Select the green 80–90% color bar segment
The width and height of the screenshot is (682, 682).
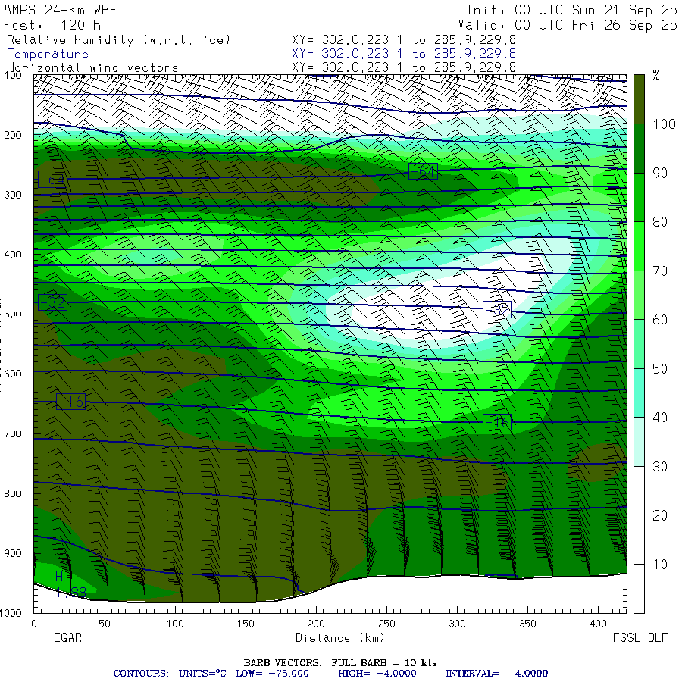coord(639,198)
